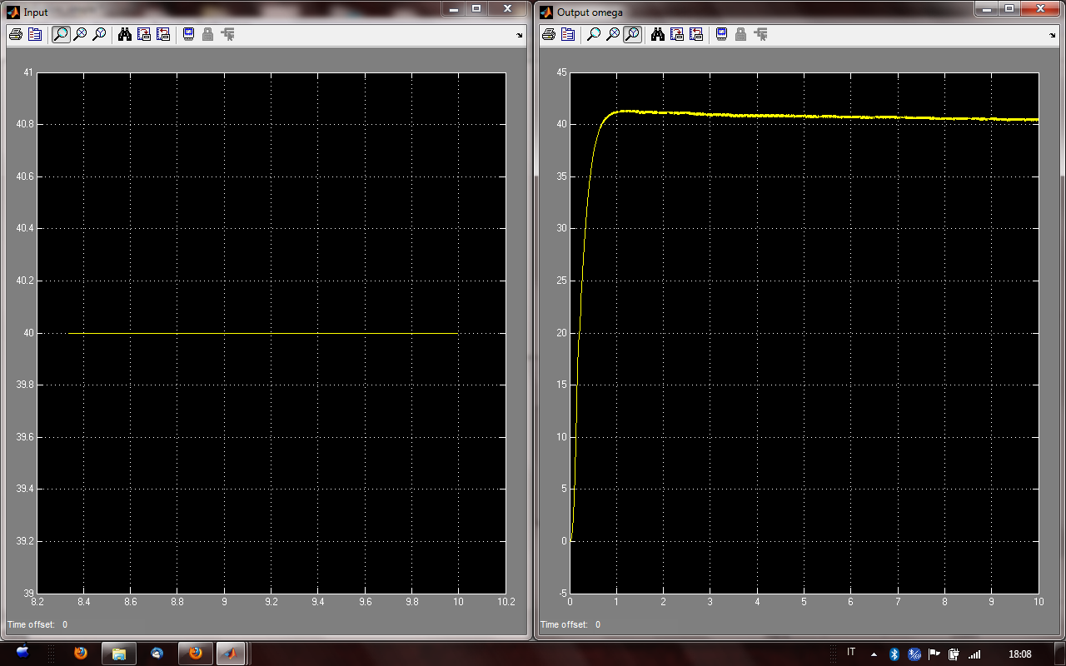
Task: Open MATLAB from the taskbar
Action: pyautogui.click(x=231, y=654)
